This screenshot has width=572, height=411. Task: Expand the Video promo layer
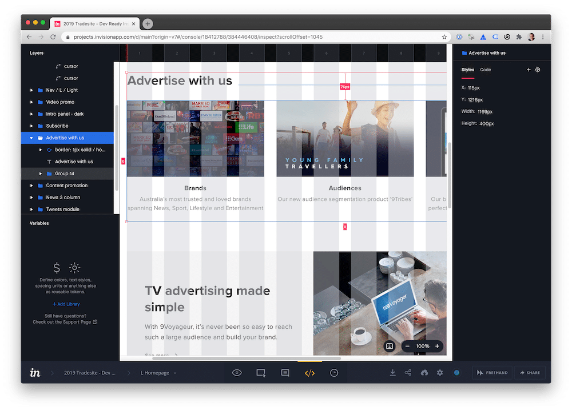[31, 102]
